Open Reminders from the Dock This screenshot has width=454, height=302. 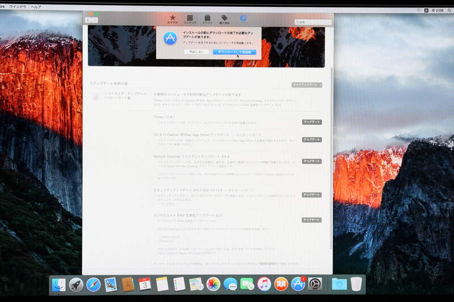179,284
